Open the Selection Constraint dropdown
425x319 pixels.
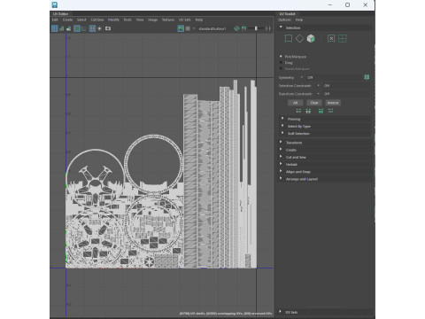click(x=318, y=86)
